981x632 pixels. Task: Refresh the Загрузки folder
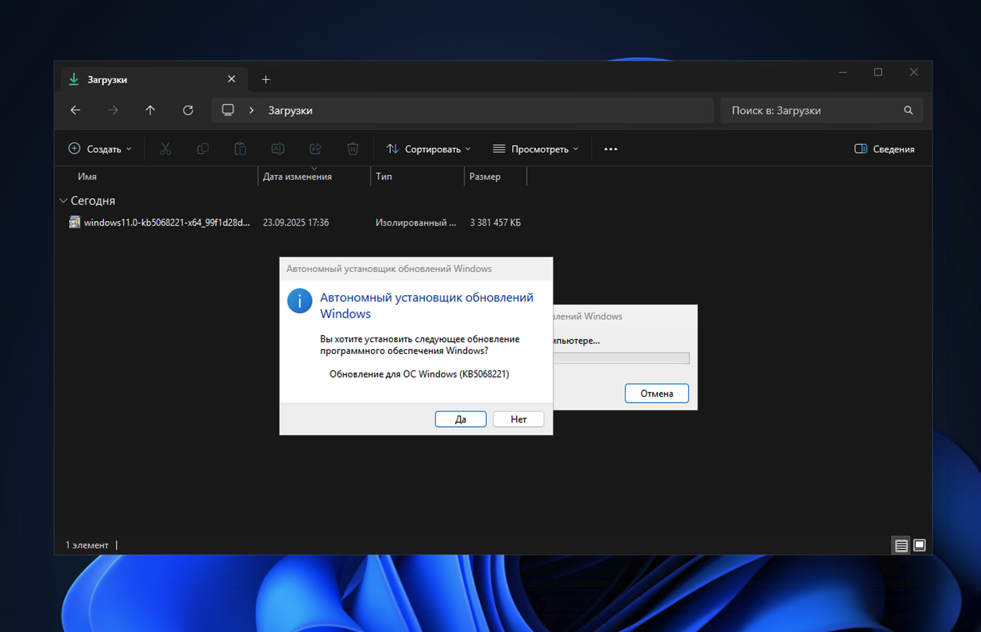(188, 111)
